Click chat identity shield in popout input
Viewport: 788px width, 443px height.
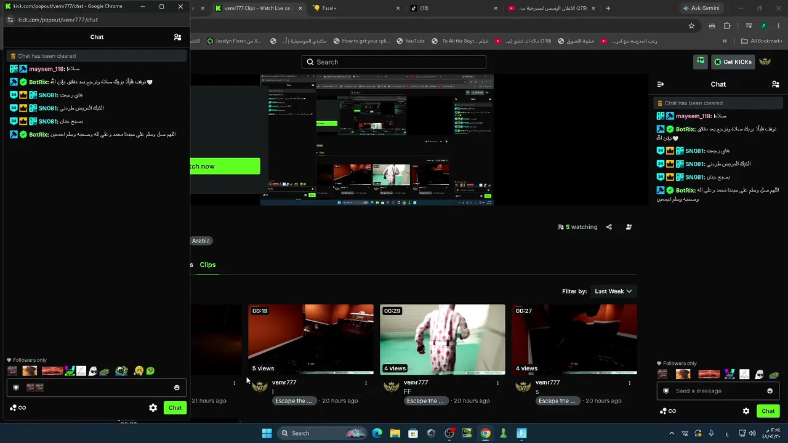pos(16,388)
